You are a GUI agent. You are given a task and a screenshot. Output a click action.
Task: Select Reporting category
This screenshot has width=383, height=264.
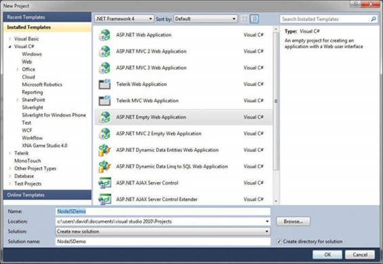33,92
